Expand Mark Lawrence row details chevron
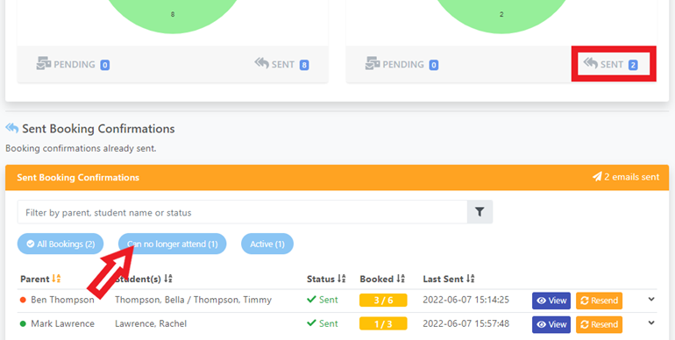Image resolution: width=675 pixels, height=340 pixels. coord(651,322)
